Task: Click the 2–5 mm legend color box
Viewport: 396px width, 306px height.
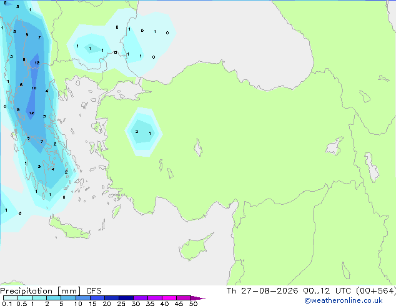Action: pyautogui.click(x=54, y=298)
